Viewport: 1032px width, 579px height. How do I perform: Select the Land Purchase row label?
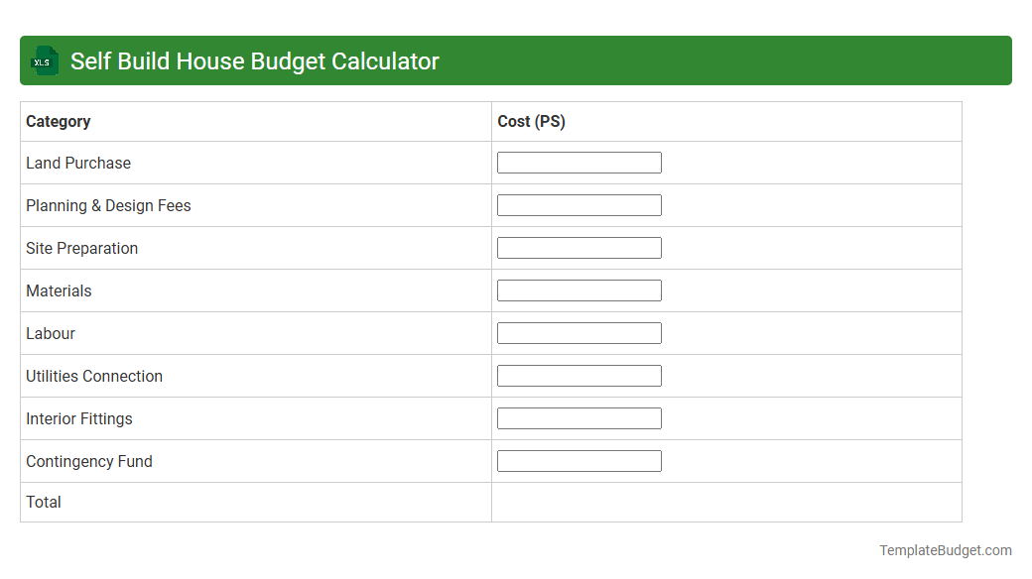click(78, 163)
